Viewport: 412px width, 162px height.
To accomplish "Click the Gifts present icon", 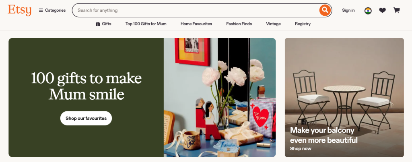I will coord(98,24).
